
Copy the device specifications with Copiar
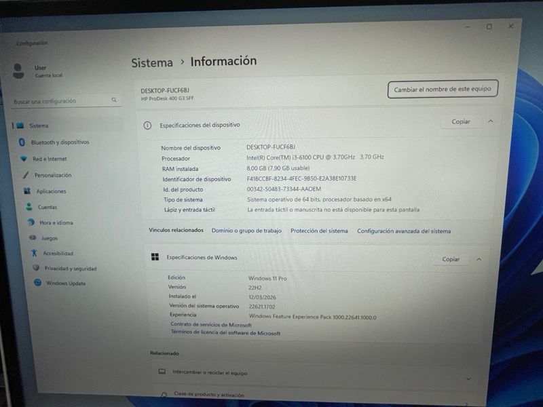(461, 121)
